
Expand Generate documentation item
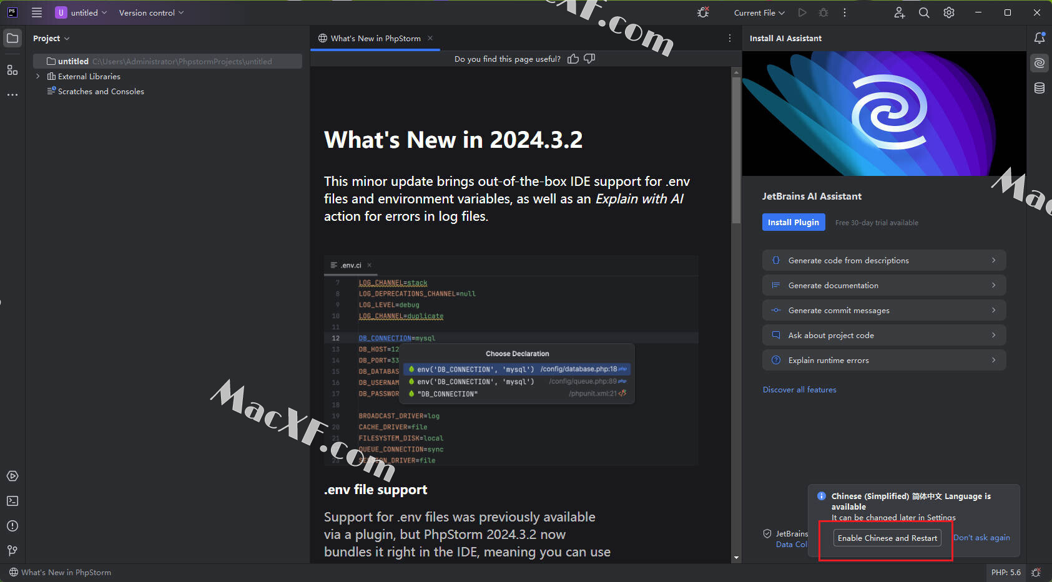click(884, 285)
